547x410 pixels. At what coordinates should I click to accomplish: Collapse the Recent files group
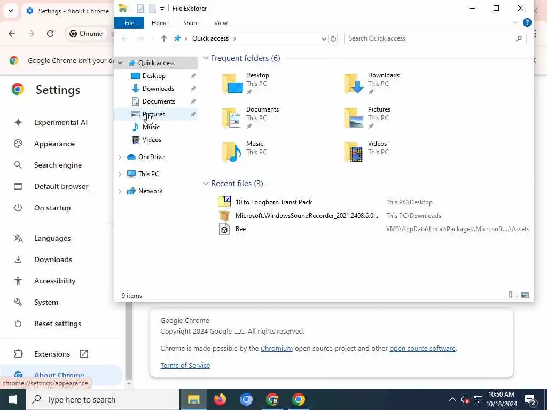point(206,184)
